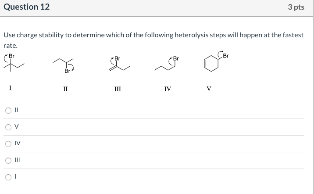This screenshot has height=194, width=314.
Task: Click the V label beneath the ring structure
Action: point(209,89)
